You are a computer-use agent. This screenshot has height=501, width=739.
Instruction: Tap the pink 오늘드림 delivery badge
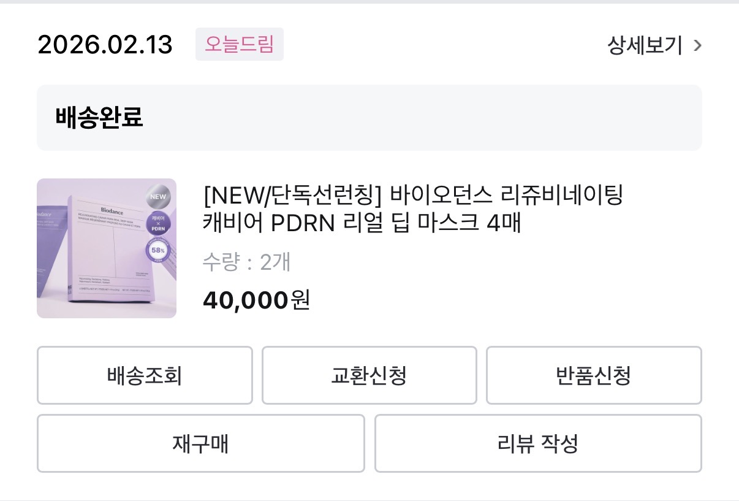[239, 44]
